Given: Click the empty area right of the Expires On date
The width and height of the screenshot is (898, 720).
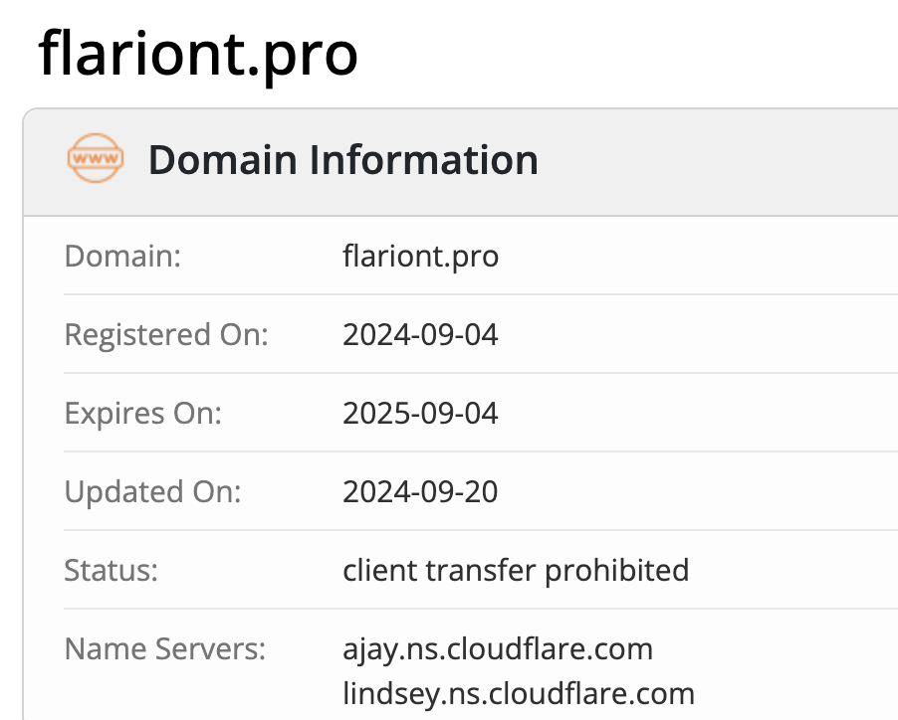Looking at the screenshot, I should (x=698, y=413).
